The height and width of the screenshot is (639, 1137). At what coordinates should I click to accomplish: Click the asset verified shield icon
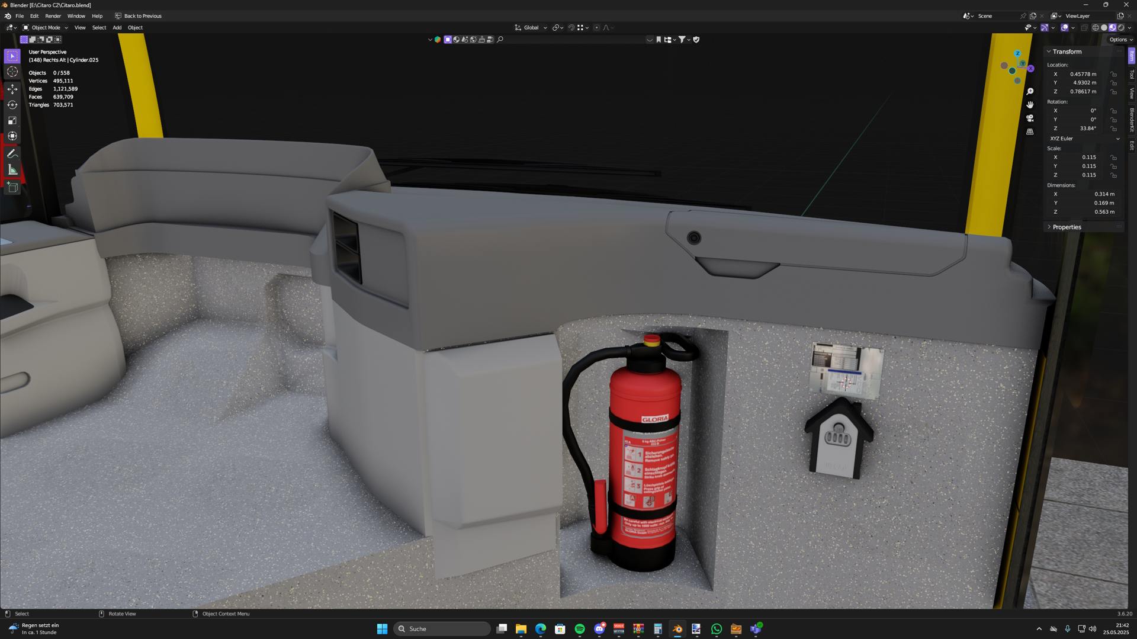point(696,40)
